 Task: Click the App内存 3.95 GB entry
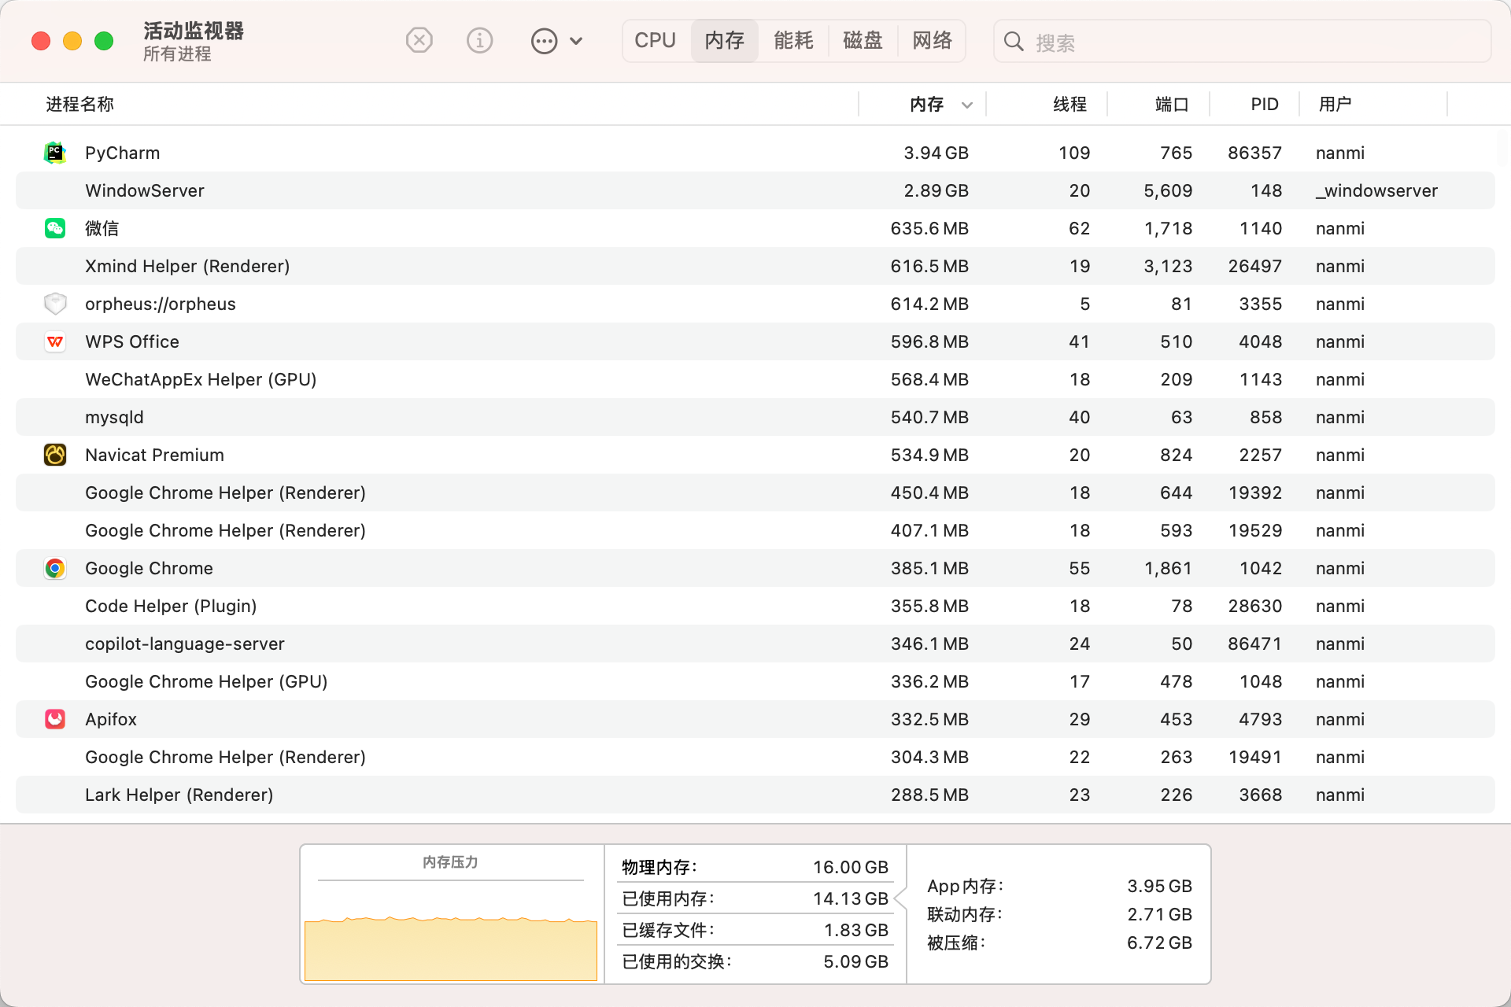tap(1059, 886)
